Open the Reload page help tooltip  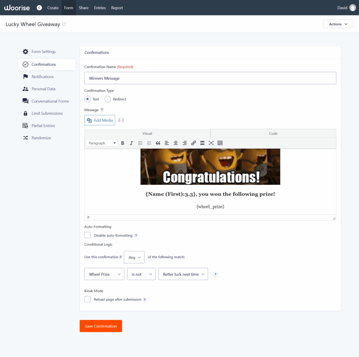point(145,299)
